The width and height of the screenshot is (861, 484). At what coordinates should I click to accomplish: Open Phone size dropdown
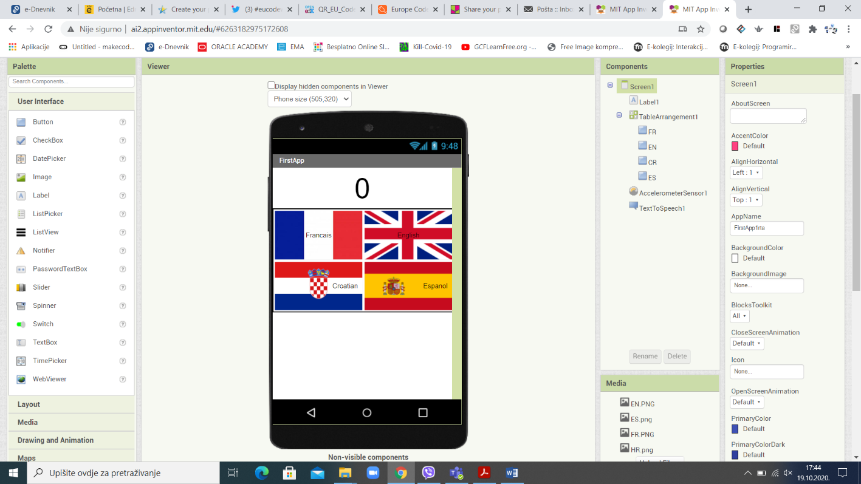tap(309, 99)
